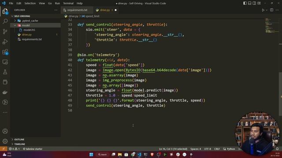The image size is (282, 158).
Task: Click the editor vertical scrollbar
Action: coord(280,93)
